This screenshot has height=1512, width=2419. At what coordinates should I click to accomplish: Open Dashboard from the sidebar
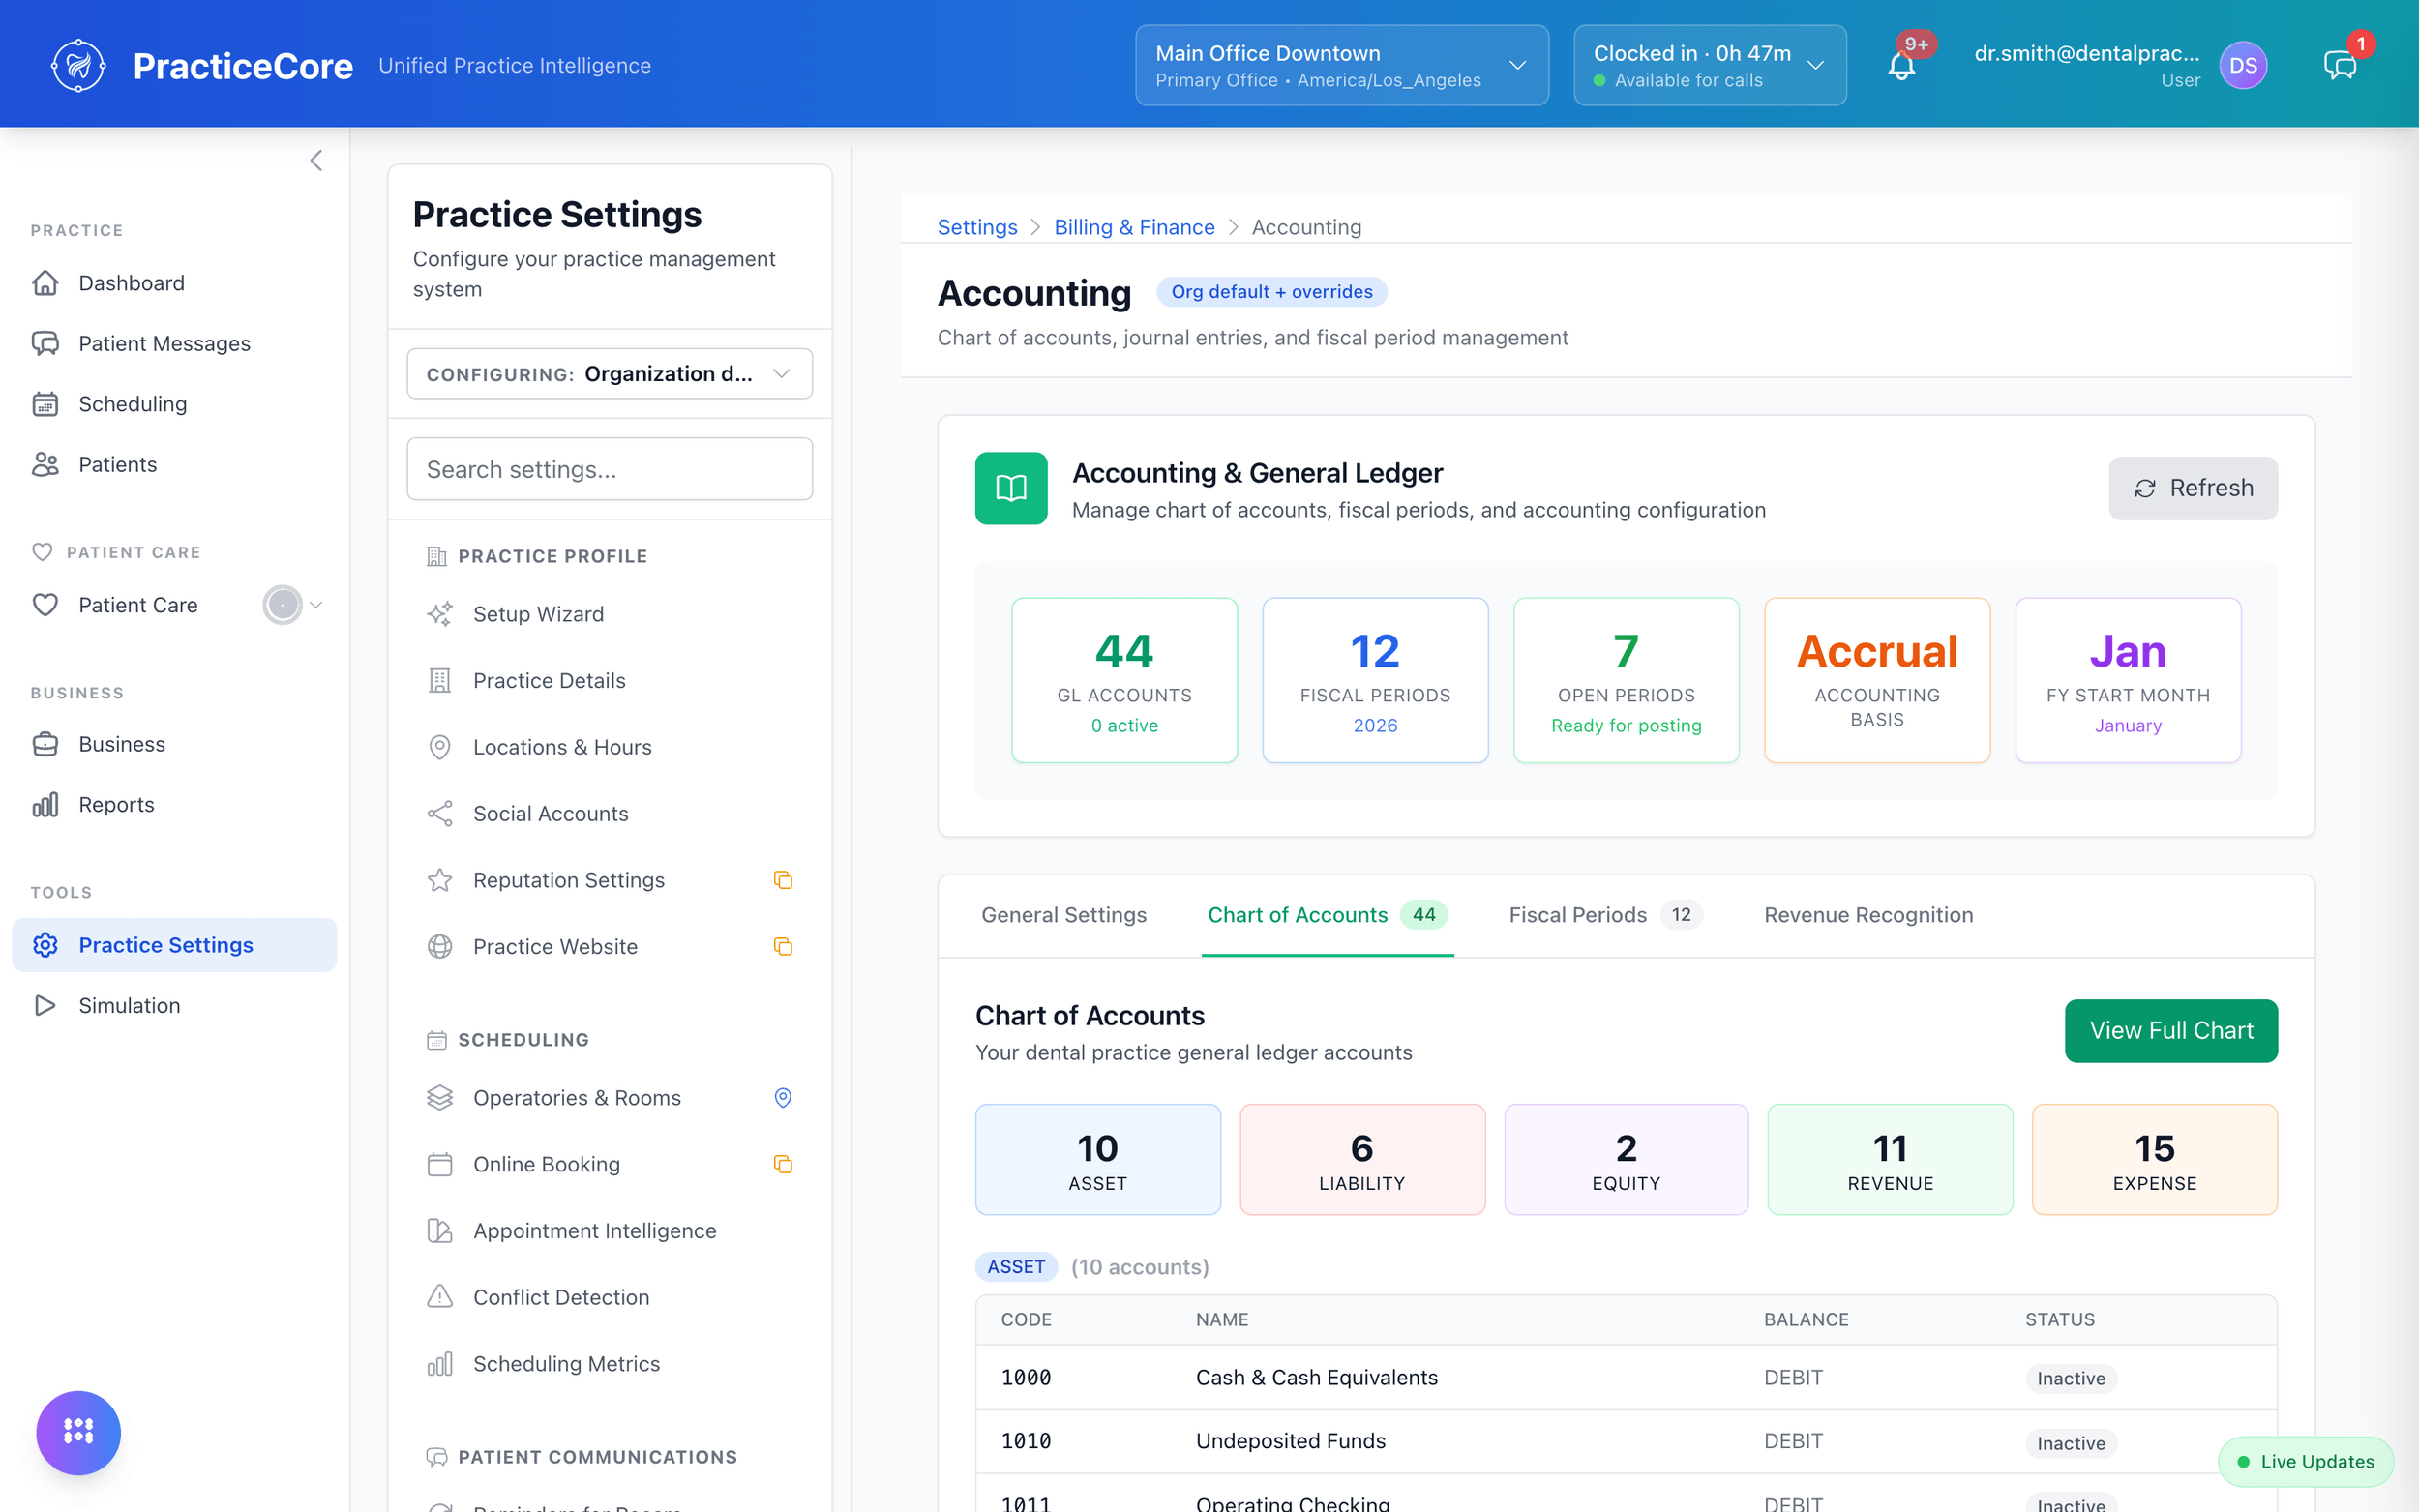tap(175, 283)
